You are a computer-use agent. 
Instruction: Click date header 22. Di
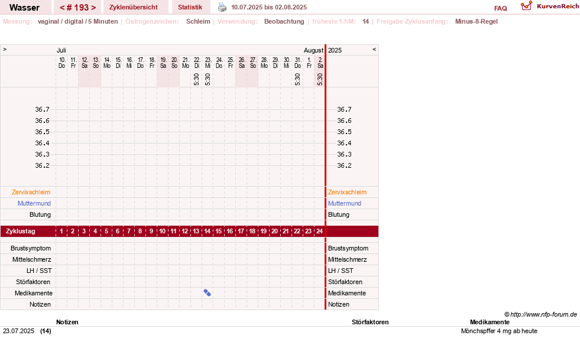197,63
